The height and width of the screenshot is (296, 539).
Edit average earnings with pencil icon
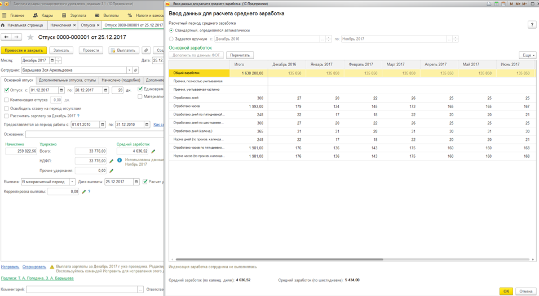click(x=153, y=151)
